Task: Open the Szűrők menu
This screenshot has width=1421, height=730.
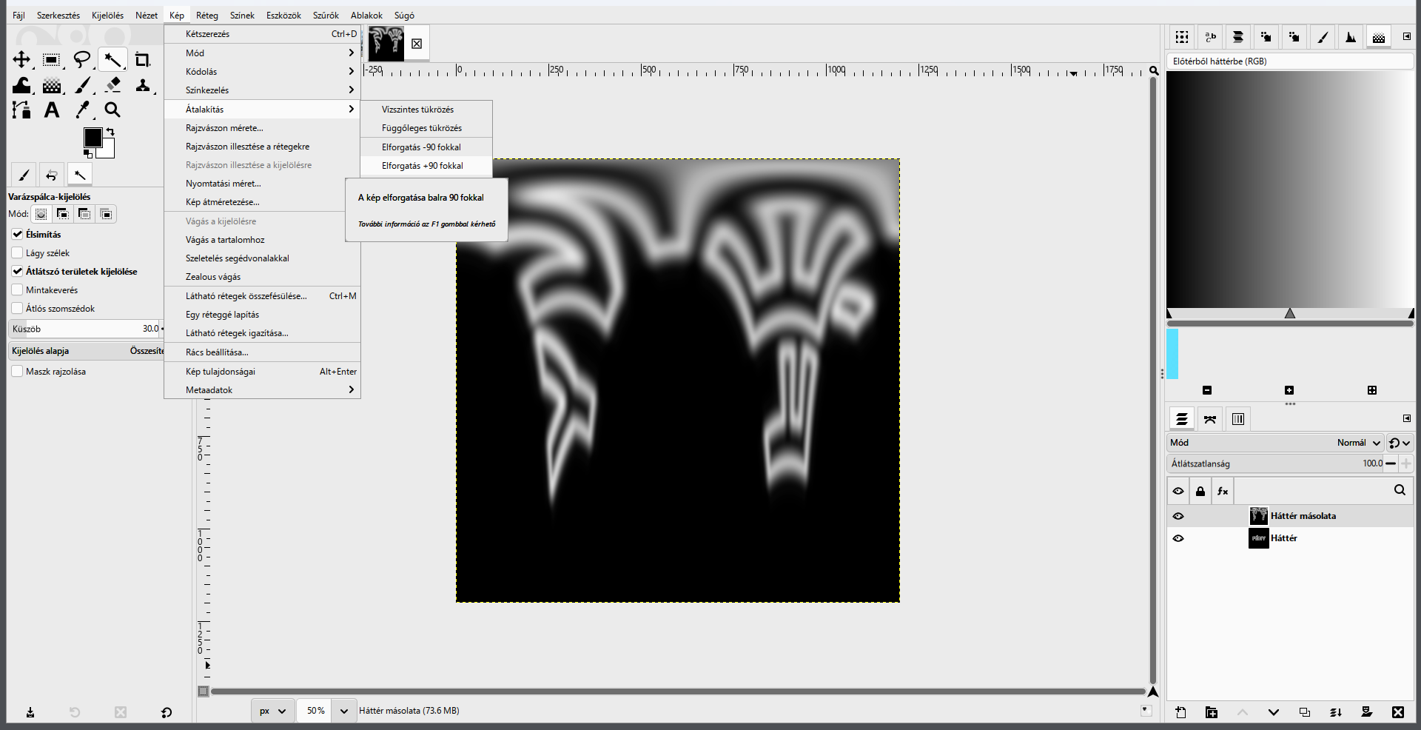Action: click(x=326, y=15)
